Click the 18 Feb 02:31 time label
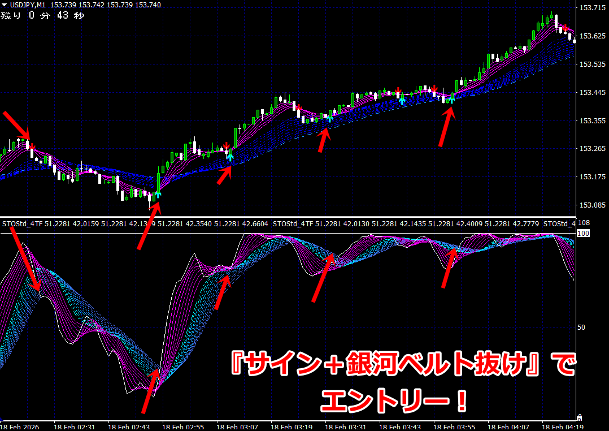Screen dimensions: 609x431 (74, 427)
